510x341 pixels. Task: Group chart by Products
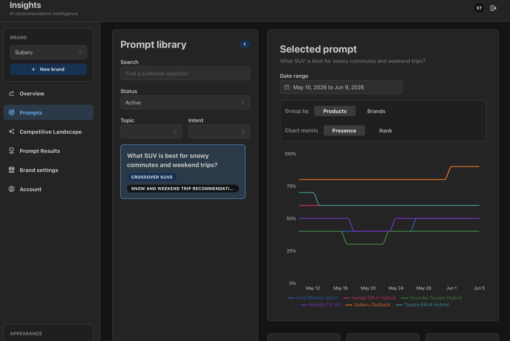[x=335, y=111]
